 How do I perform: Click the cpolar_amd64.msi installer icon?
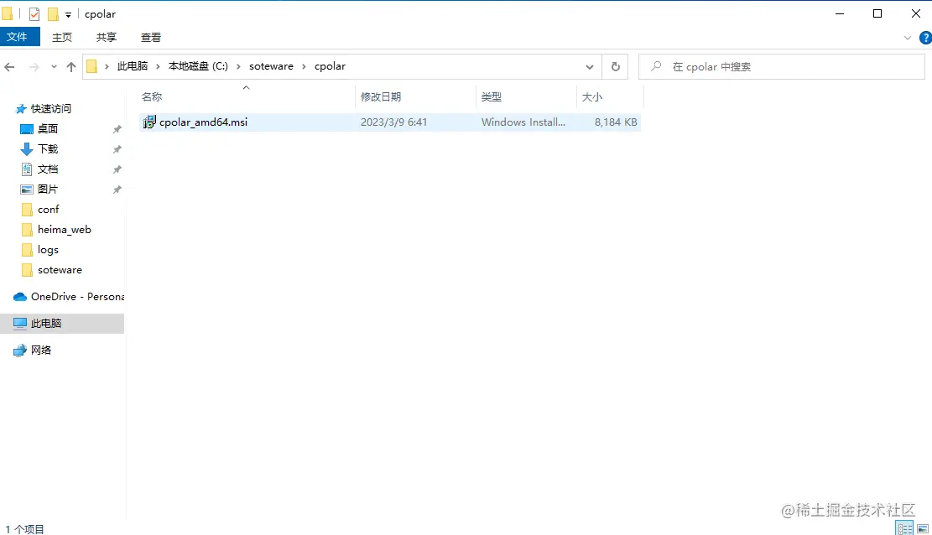pyautogui.click(x=149, y=122)
